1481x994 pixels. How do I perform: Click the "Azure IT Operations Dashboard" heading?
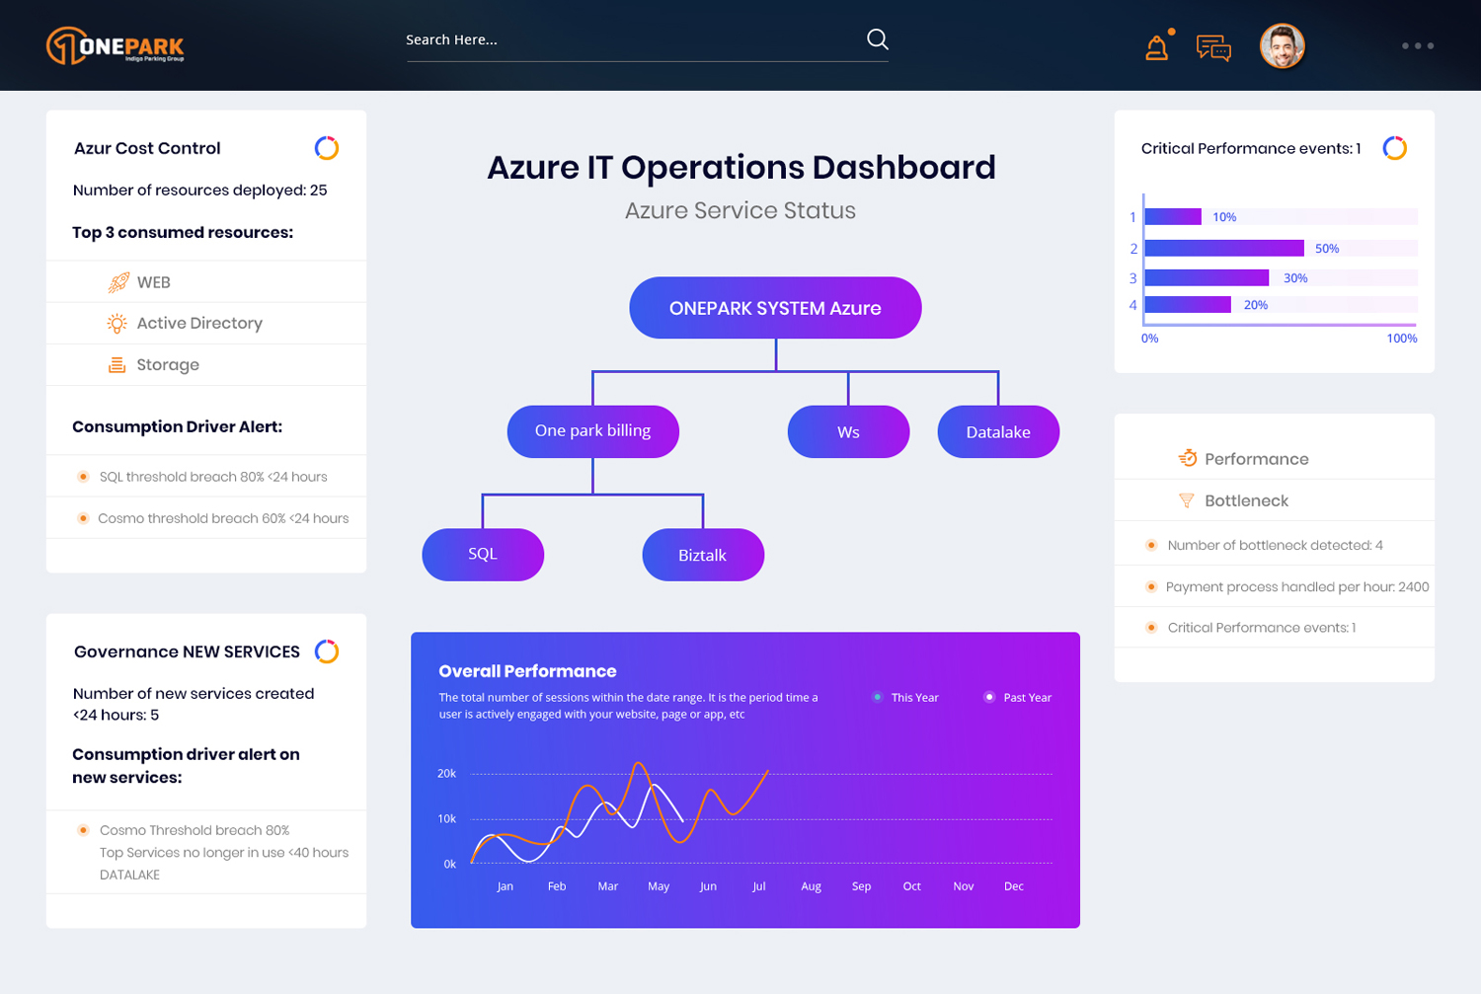pos(741,167)
